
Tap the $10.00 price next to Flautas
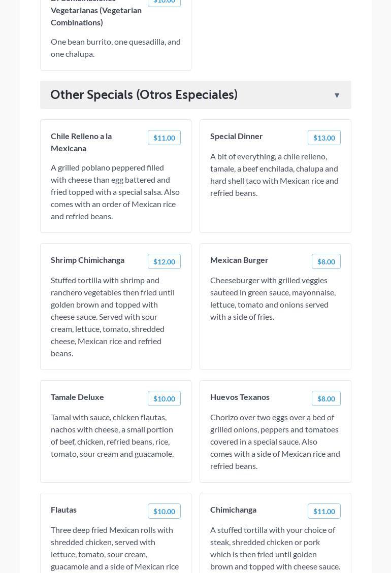164,512
